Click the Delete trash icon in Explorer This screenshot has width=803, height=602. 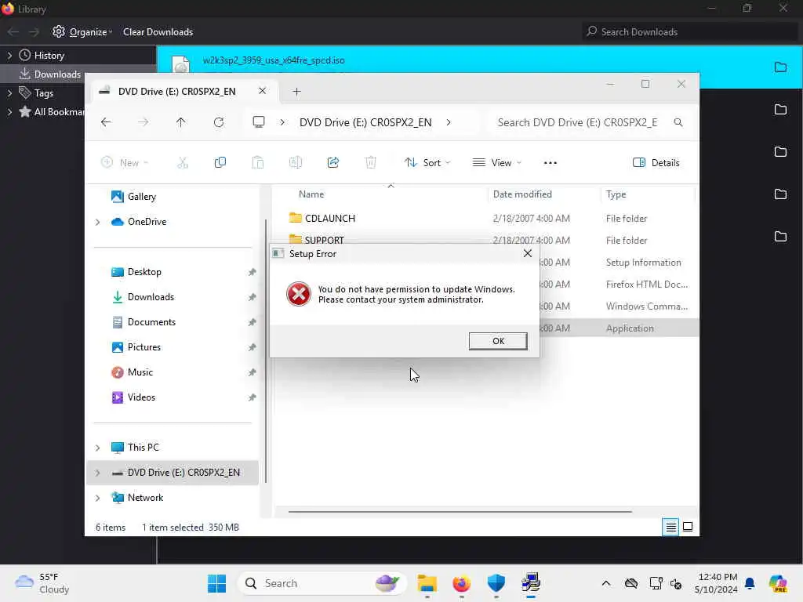coord(370,163)
